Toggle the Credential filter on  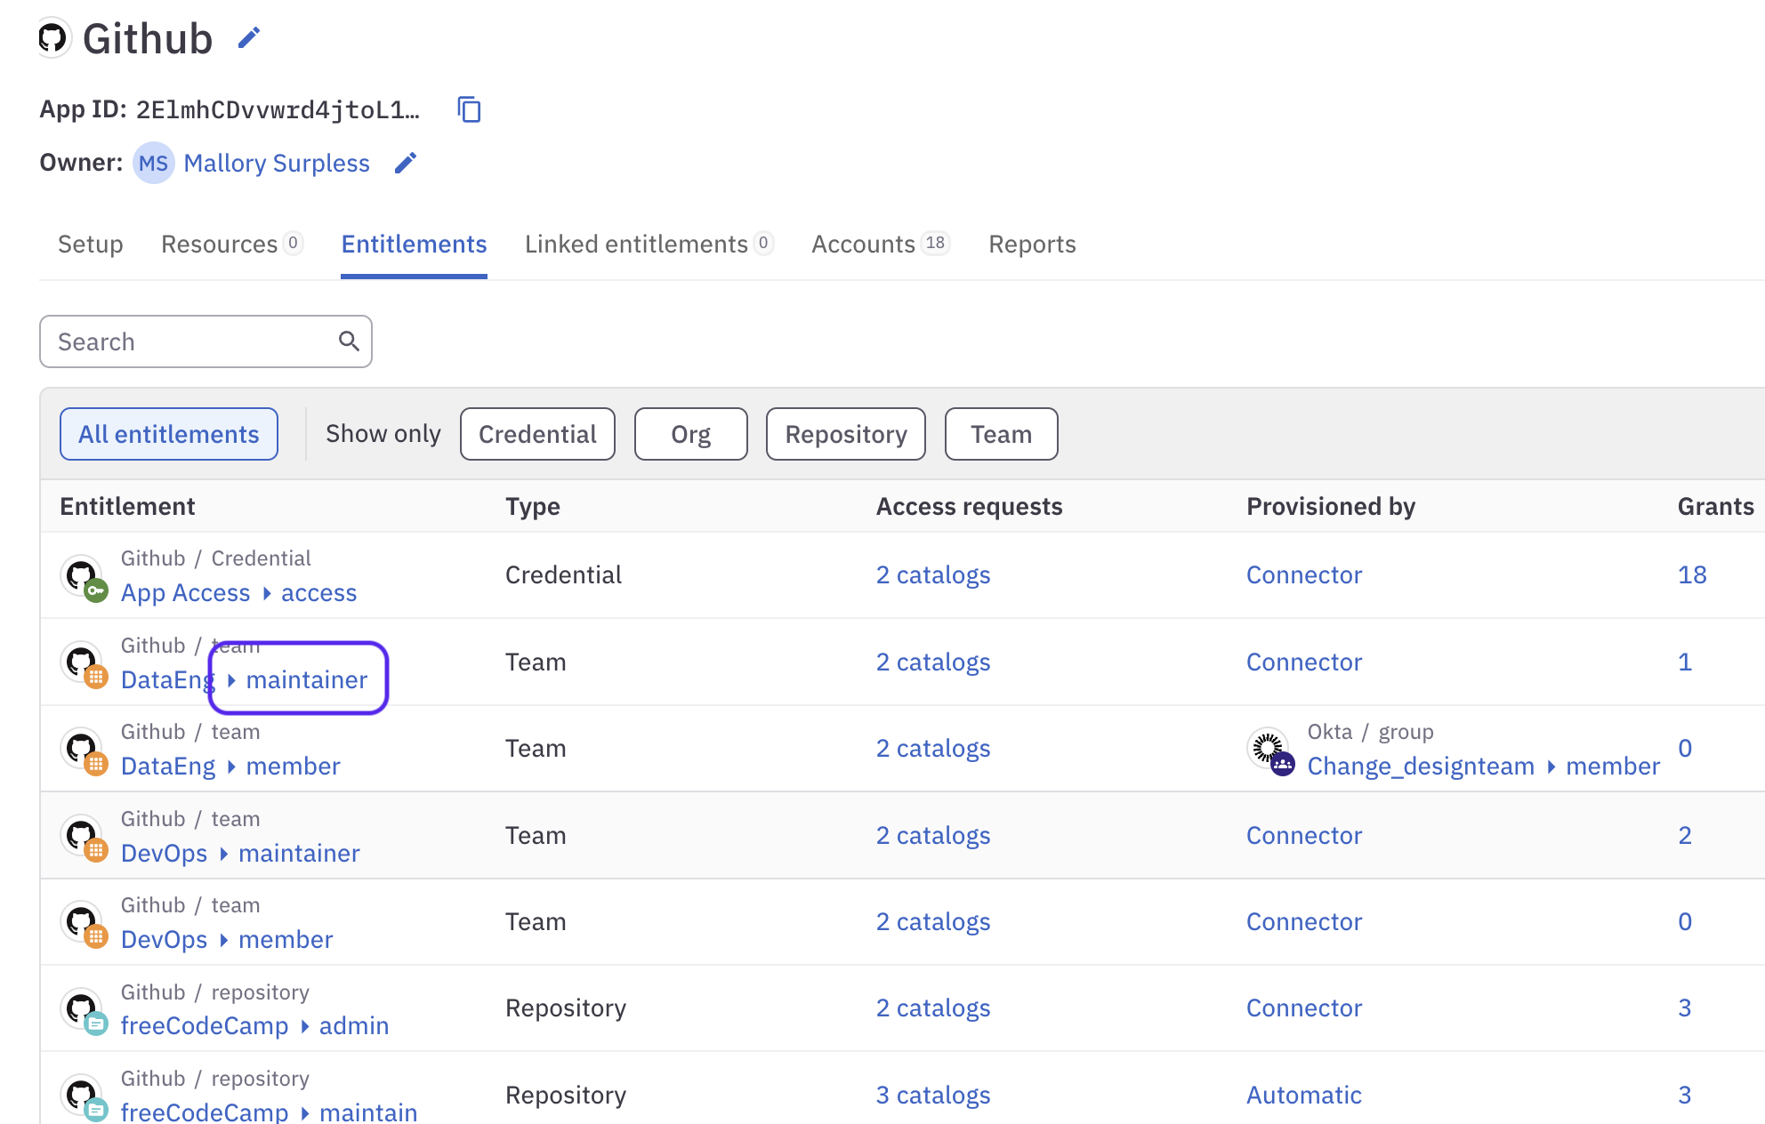(x=536, y=434)
